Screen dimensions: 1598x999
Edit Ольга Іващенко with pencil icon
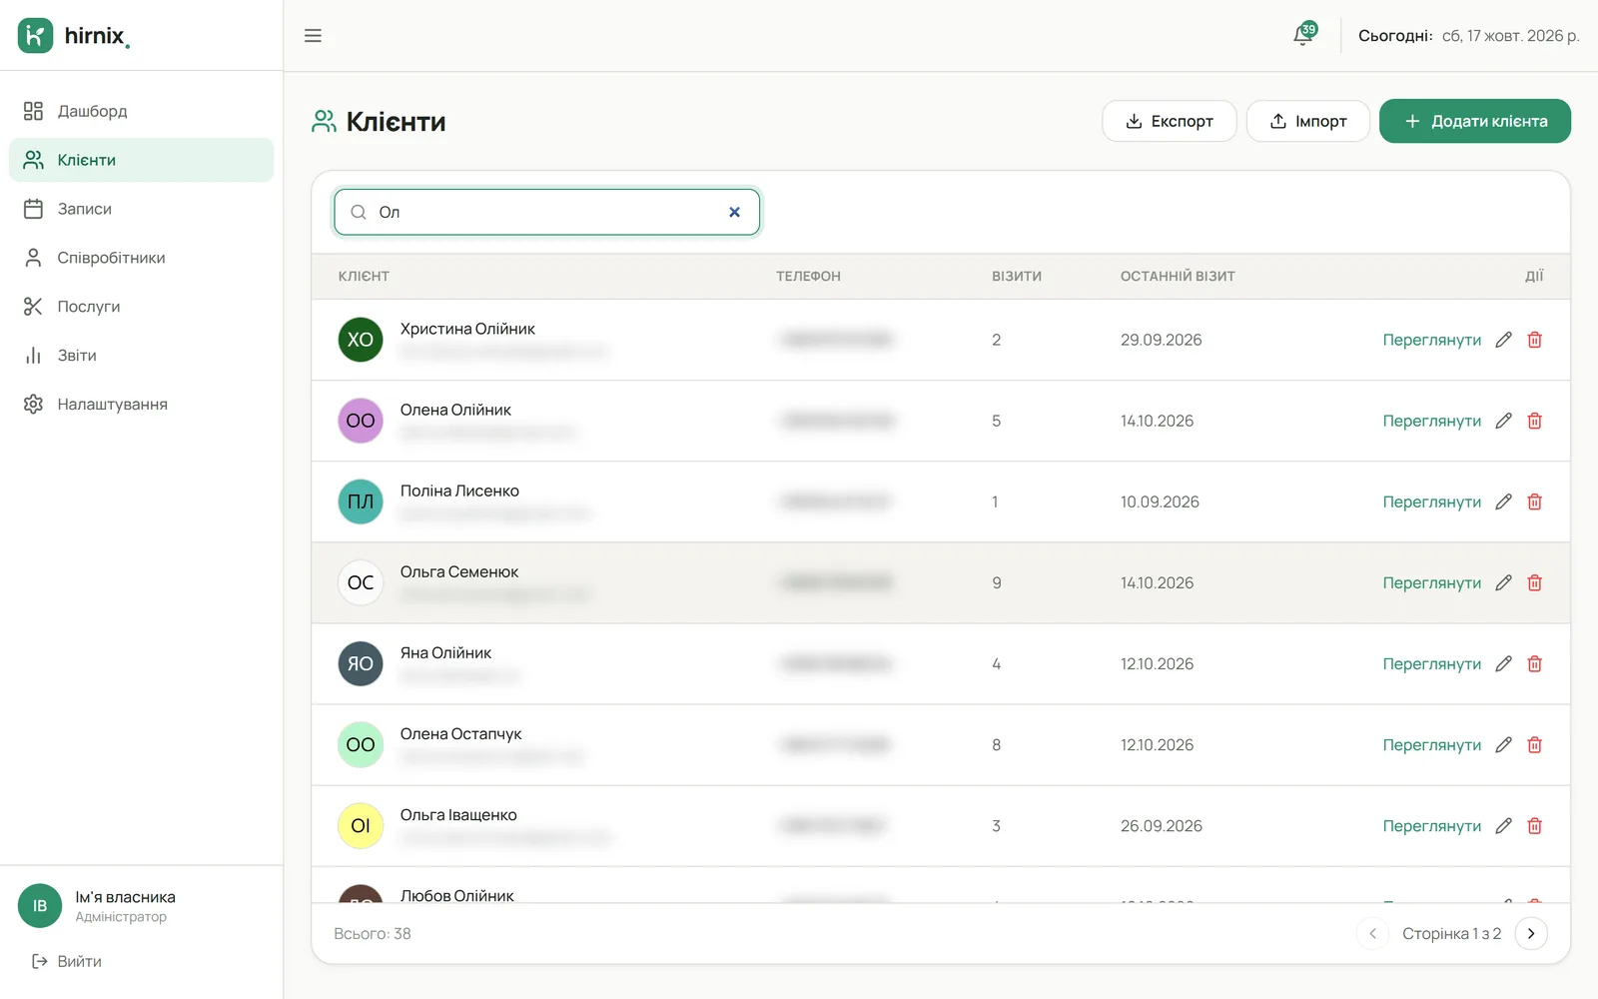click(1503, 825)
